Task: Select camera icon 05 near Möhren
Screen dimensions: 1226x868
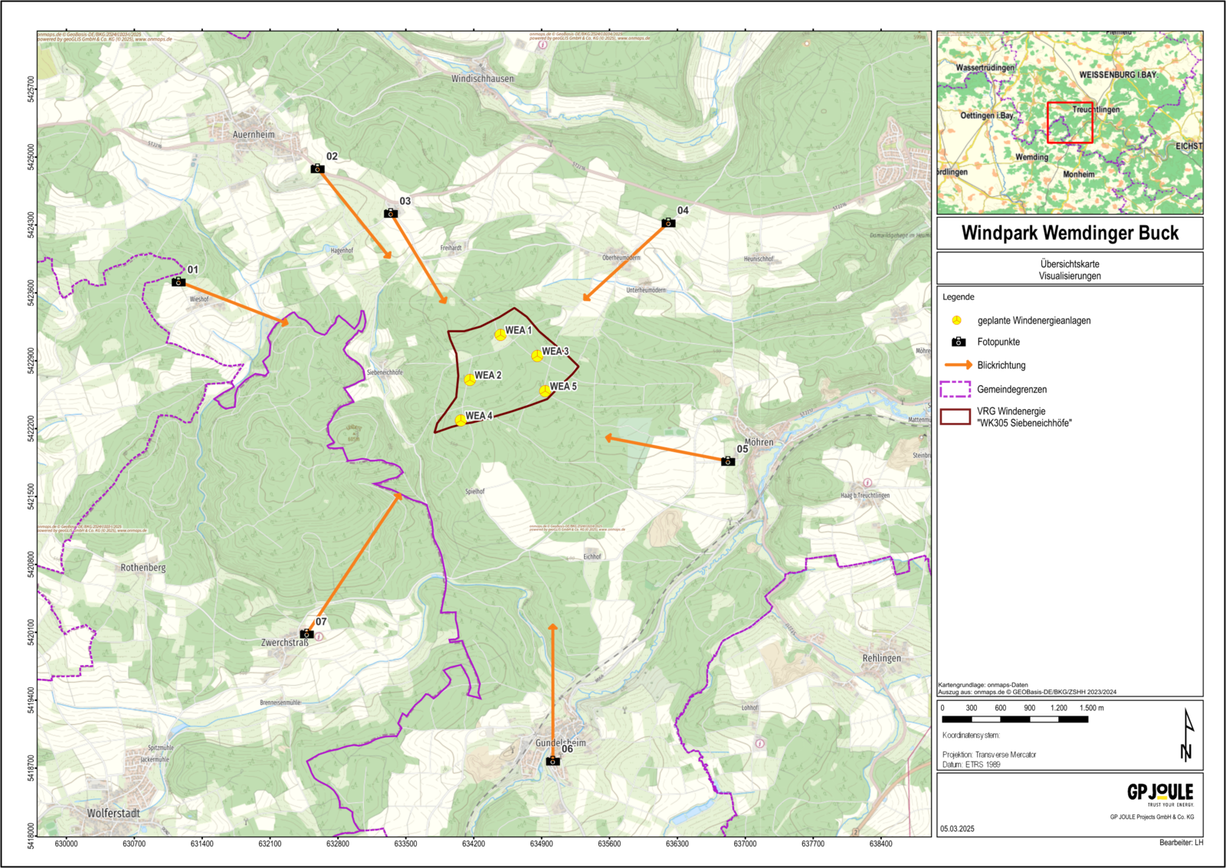Action: pyautogui.click(x=728, y=461)
